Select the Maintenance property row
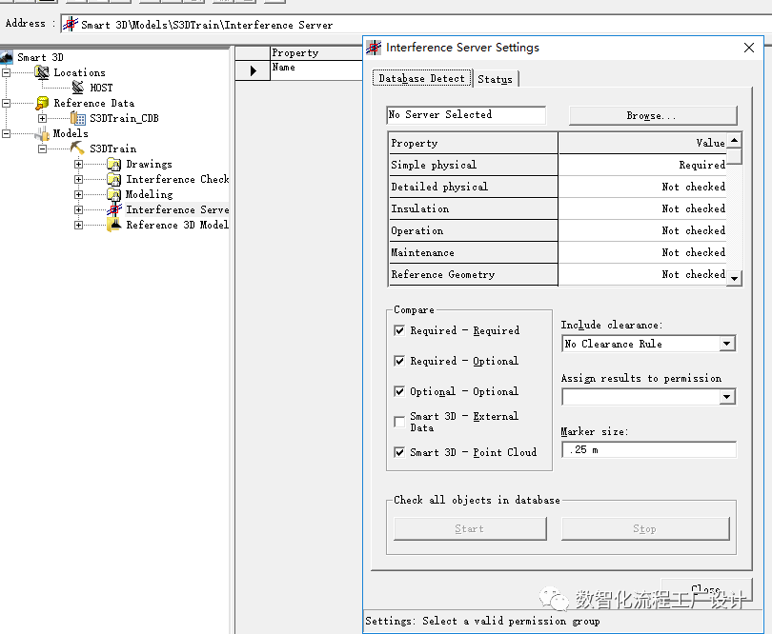The width and height of the screenshot is (772, 634). 558,252
